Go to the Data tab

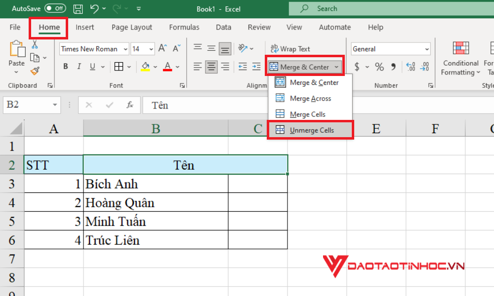pyautogui.click(x=223, y=27)
